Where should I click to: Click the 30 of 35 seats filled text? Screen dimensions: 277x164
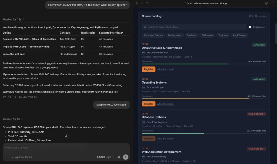pos(257,96)
